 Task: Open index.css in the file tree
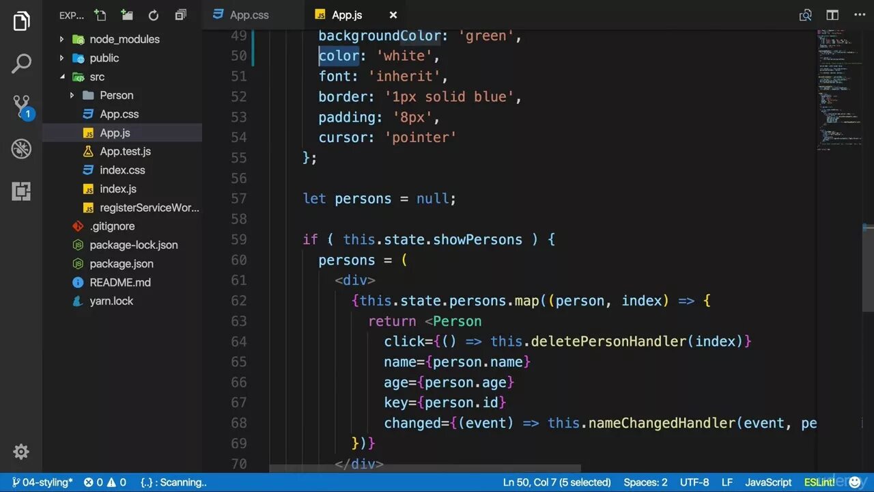click(x=122, y=170)
